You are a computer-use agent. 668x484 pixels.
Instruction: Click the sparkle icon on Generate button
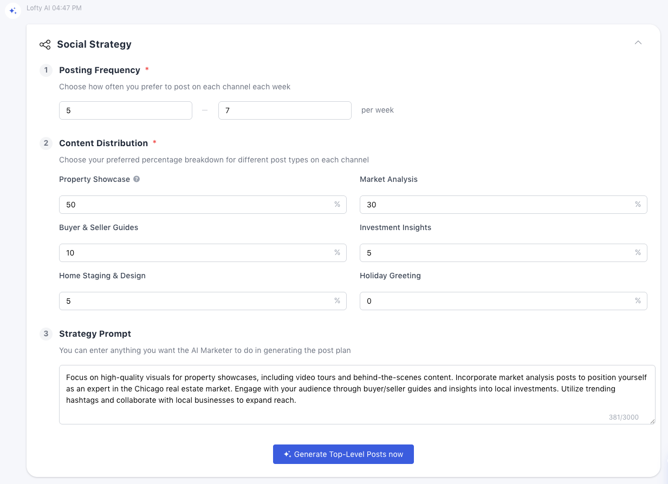pyautogui.click(x=287, y=455)
